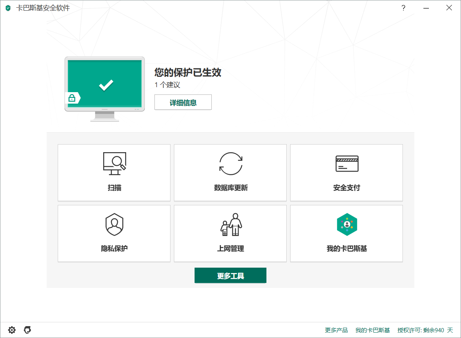461x338 pixels.
Task: Click the lock badge on the monitor
Action: click(72, 98)
